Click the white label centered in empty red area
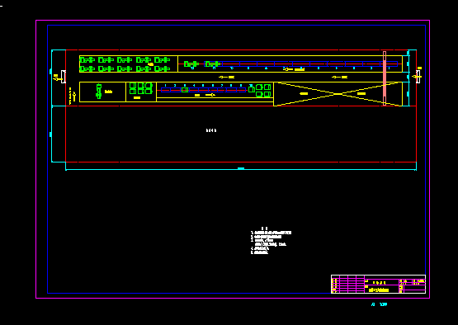 tap(211, 130)
